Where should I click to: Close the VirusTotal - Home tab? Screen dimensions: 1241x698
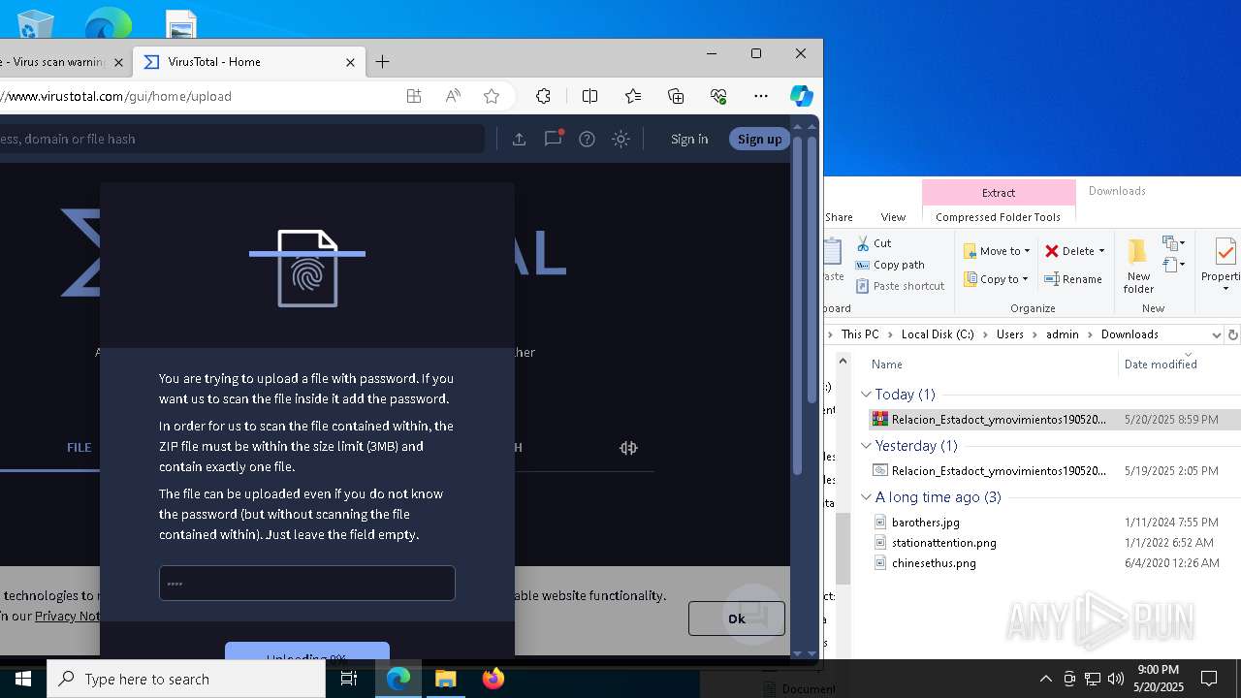pyautogui.click(x=351, y=62)
